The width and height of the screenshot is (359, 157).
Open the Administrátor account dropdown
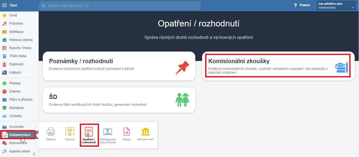point(336,6)
